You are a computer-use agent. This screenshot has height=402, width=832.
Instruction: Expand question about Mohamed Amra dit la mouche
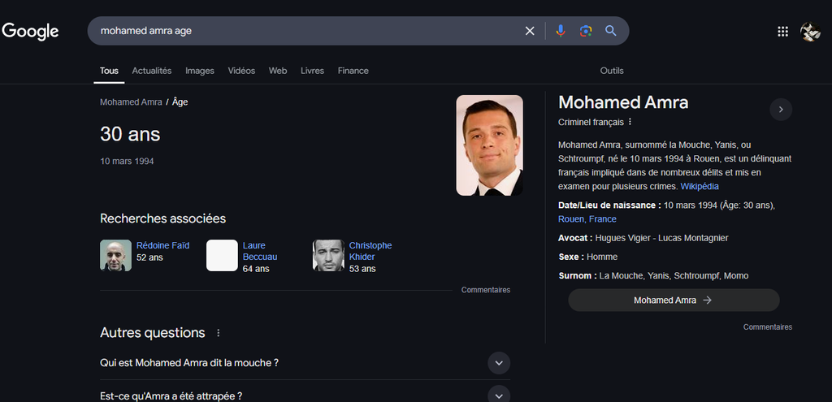click(x=499, y=363)
